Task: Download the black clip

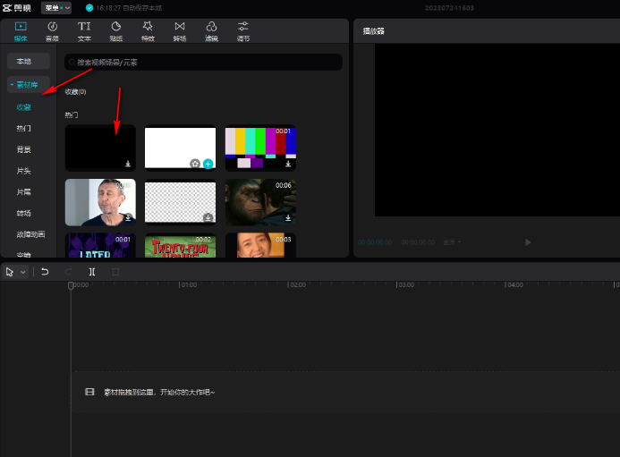Action: click(x=128, y=164)
